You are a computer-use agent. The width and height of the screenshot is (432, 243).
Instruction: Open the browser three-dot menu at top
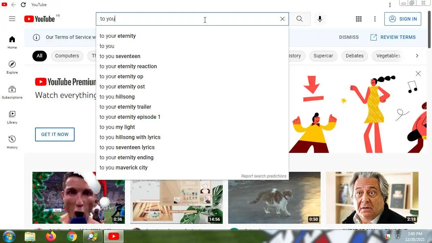[x=390, y=5]
